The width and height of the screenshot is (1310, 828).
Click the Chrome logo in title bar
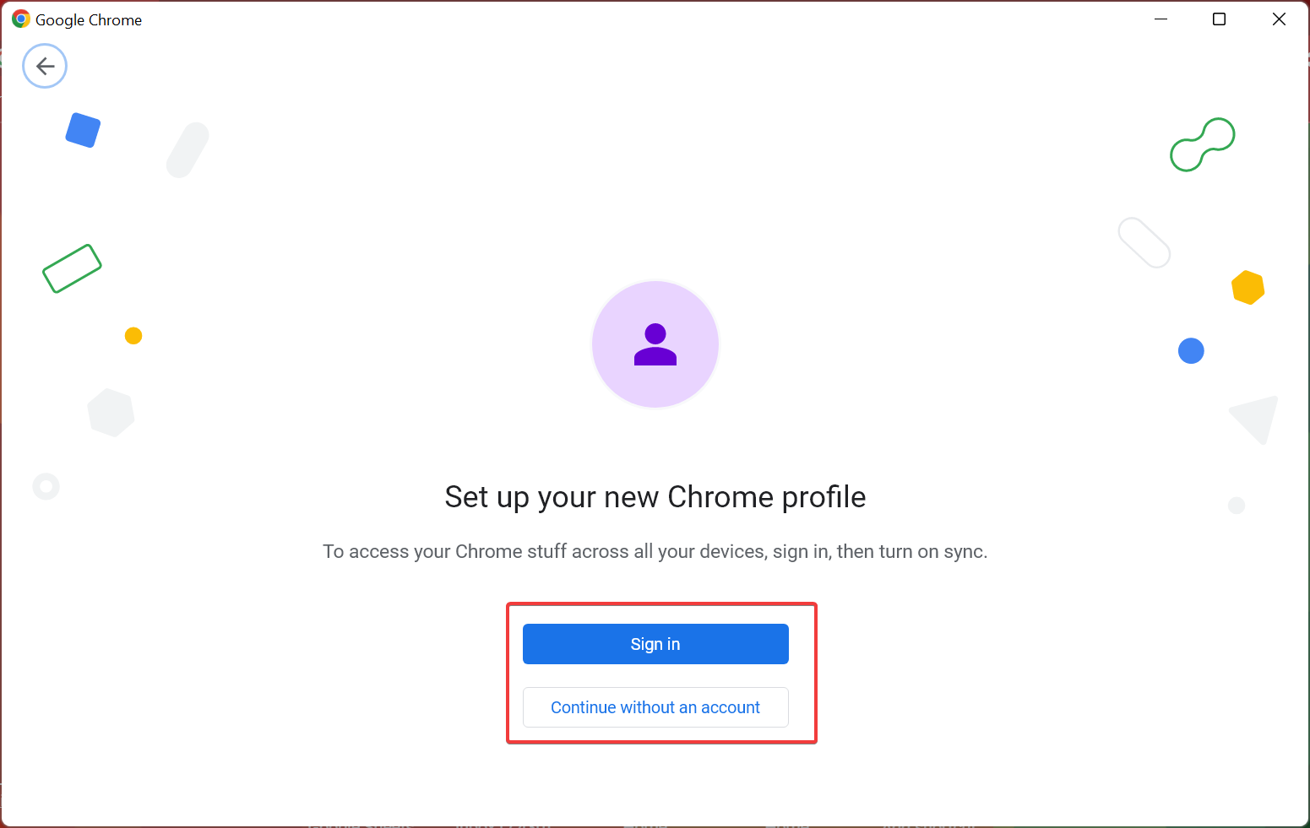point(21,19)
